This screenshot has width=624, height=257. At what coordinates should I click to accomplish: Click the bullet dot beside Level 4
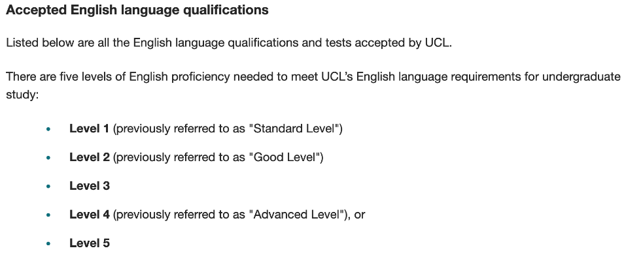(x=48, y=215)
